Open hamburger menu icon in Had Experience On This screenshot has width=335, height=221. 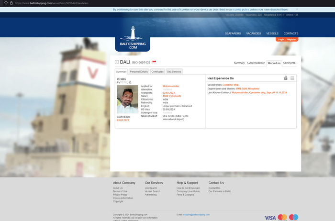pyautogui.click(x=292, y=78)
